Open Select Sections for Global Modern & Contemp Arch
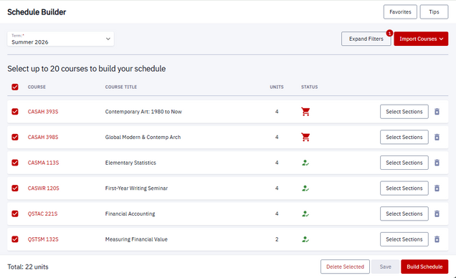Screen dimensions: 456x278 click(404, 137)
